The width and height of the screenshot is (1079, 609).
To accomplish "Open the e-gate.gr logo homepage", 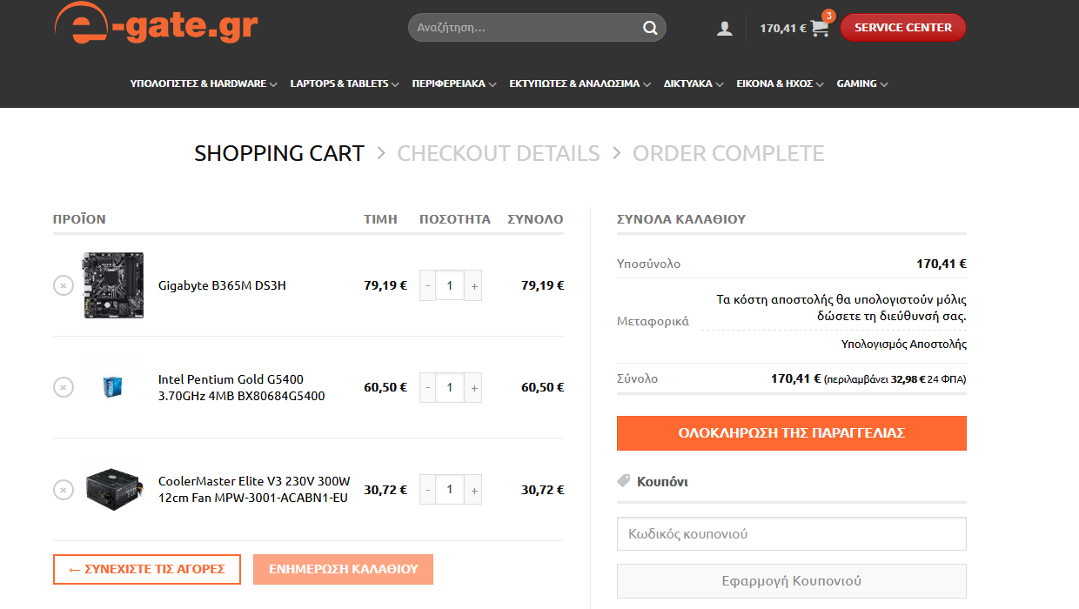I will click(156, 23).
